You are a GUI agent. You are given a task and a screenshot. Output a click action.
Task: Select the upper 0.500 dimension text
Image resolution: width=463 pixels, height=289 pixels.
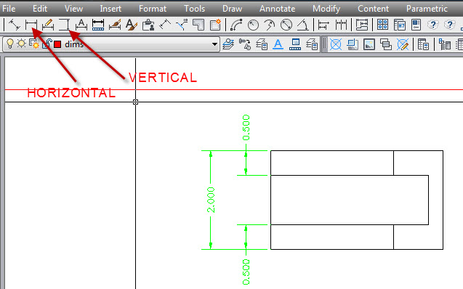click(x=246, y=127)
